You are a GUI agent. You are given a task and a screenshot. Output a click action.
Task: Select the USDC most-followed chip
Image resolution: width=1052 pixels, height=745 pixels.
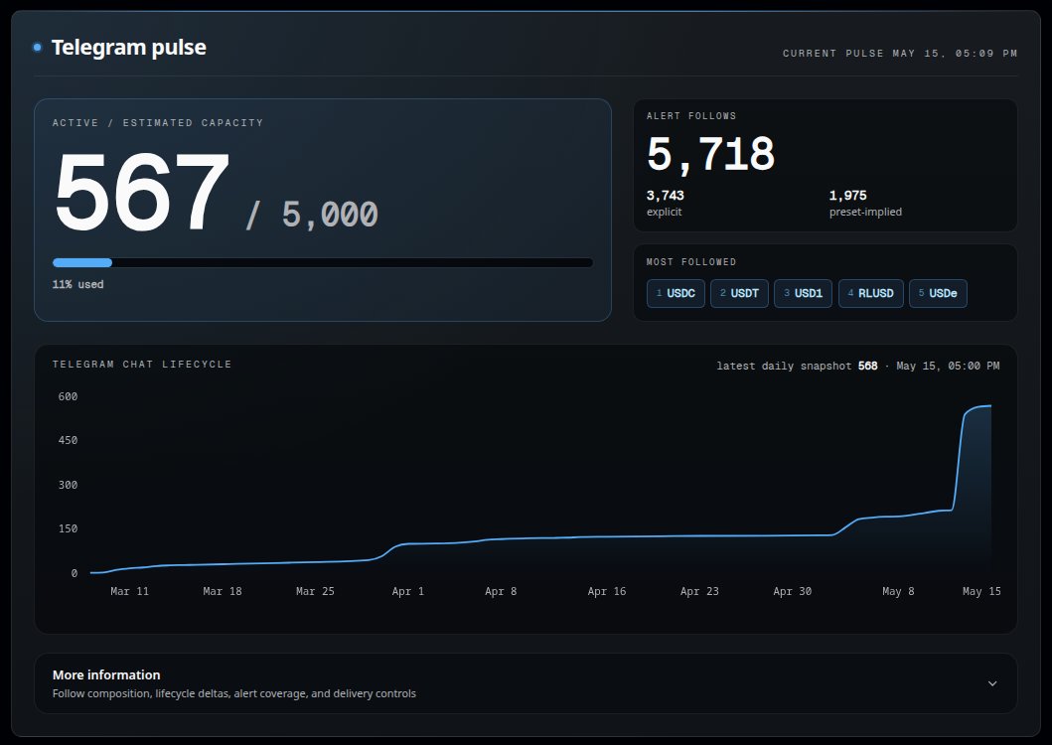tap(676, 293)
